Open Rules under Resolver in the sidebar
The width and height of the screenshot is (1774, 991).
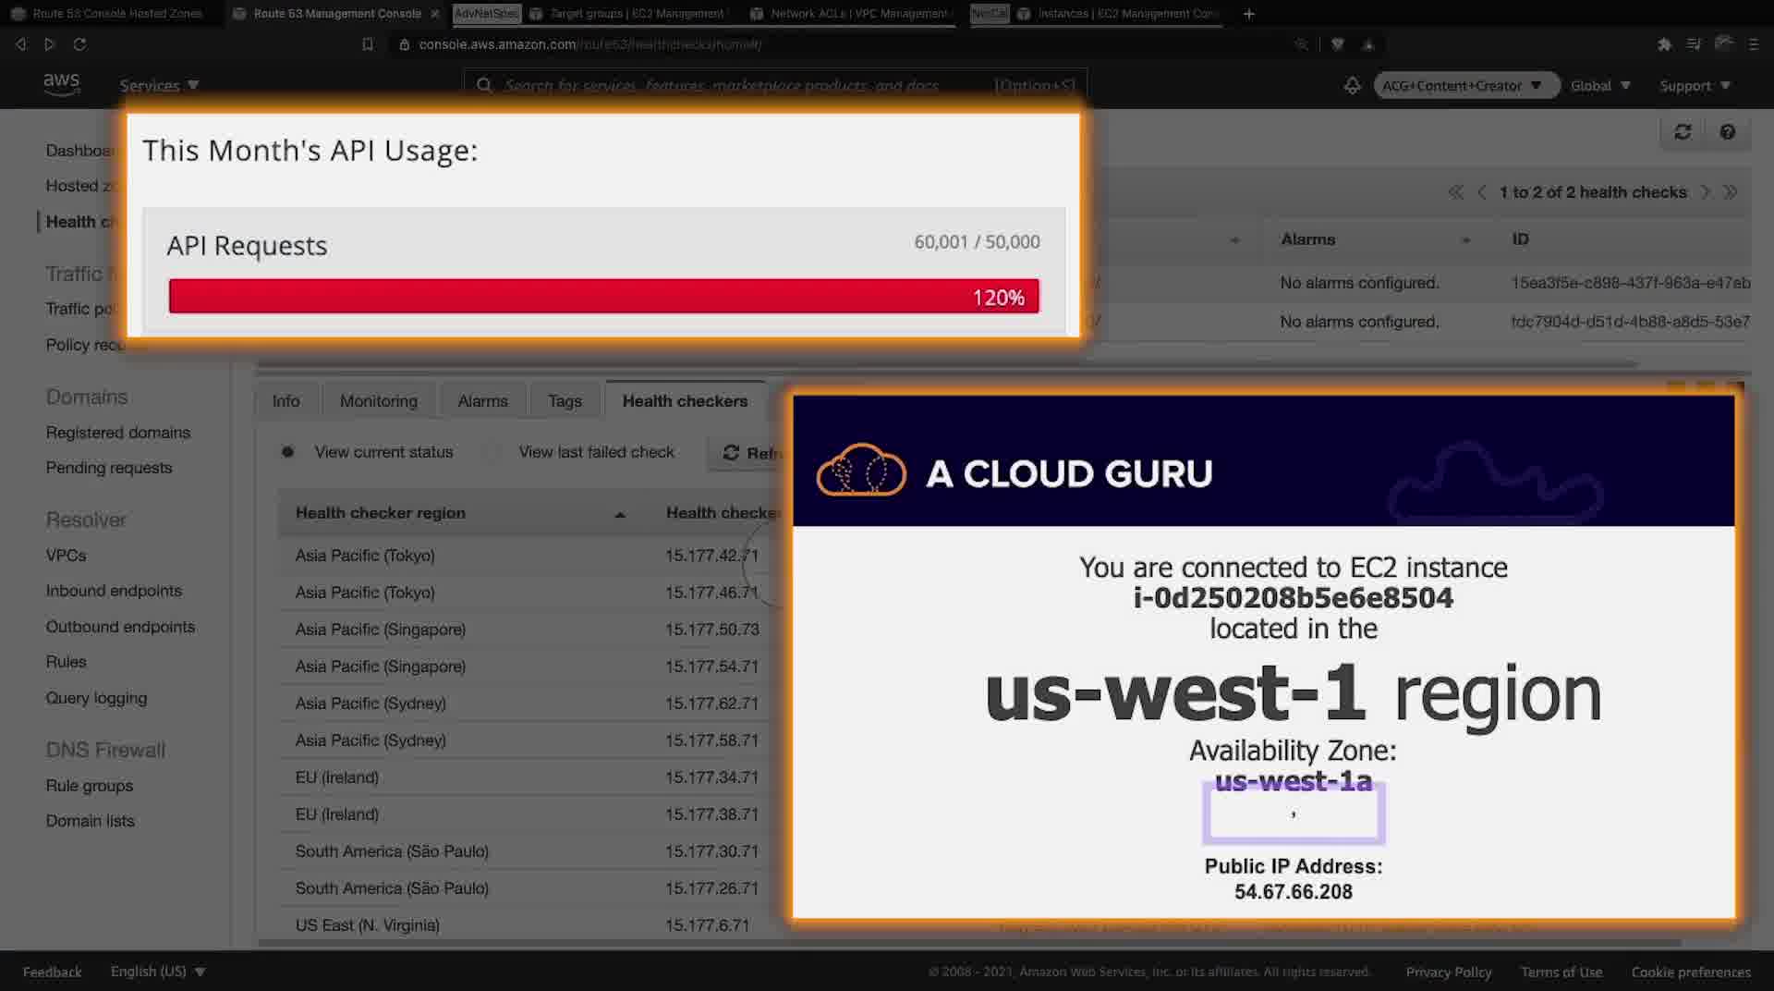click(x=66, y=662)
